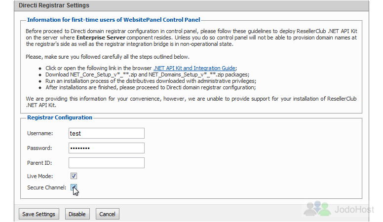Screen dimensions: 383x222
Task: Click the Download NET_Core_Setup bullet line
Action: (x=147, y=74)
